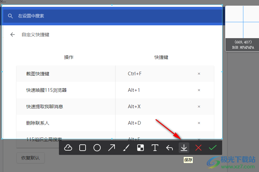Edit the Alt+1 shortcut value

134,90
